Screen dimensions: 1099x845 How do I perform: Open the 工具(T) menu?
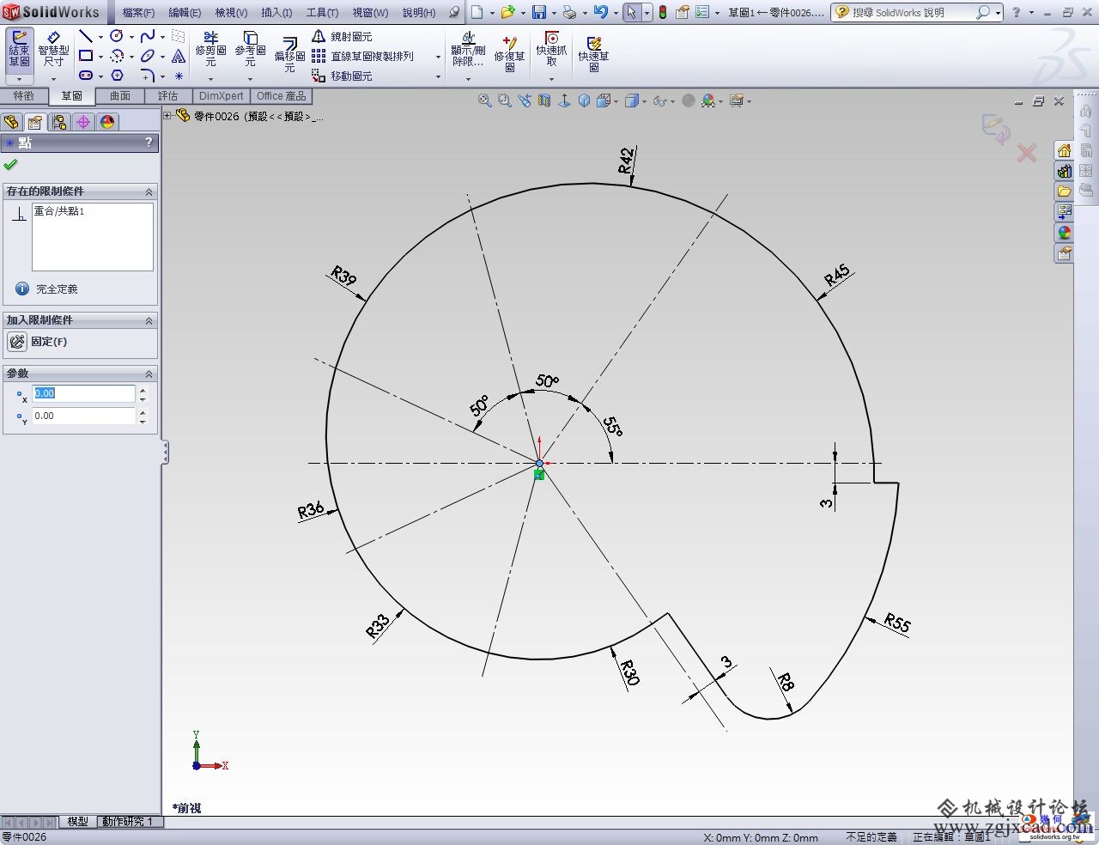(323, 12)
